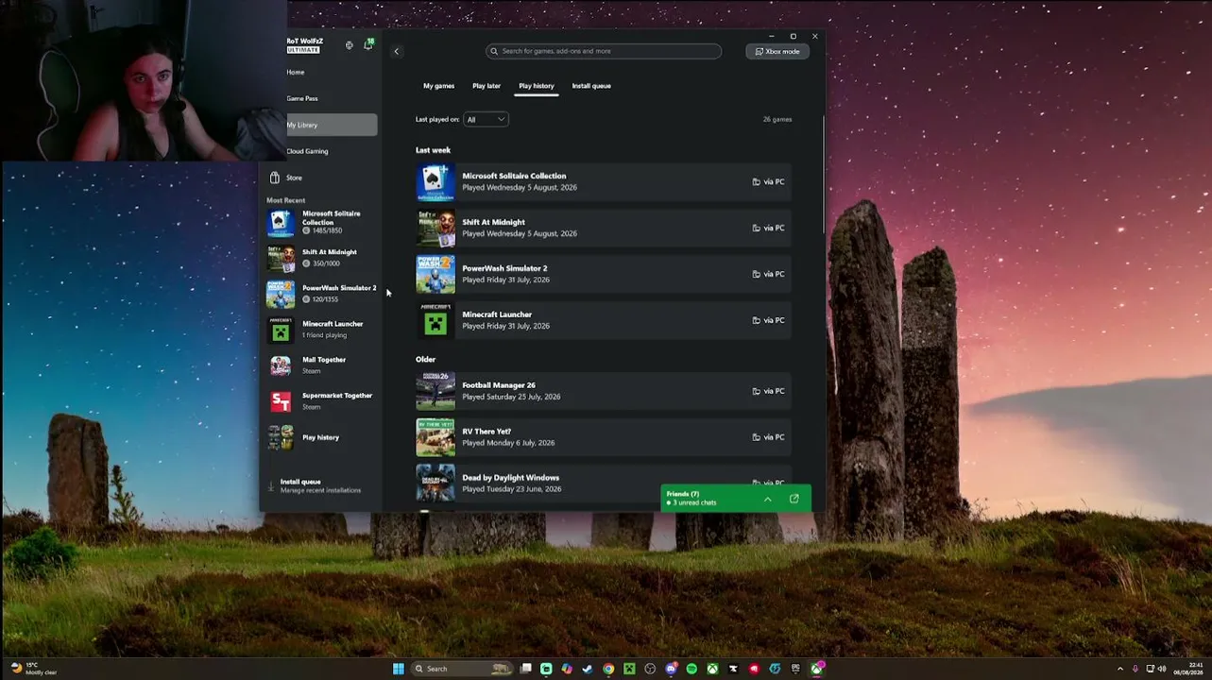Screen dimensions: 1212x680
Task: Open Football Manager 26 in play history
Action: click(x=603, y=391)
